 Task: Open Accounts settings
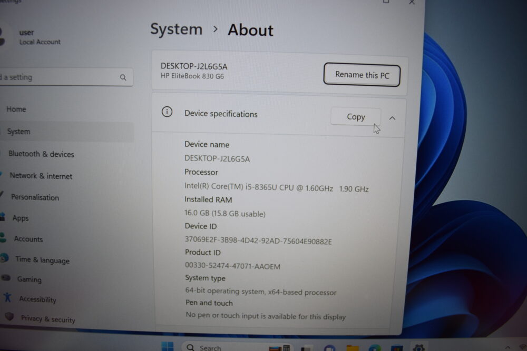point(28,239)
